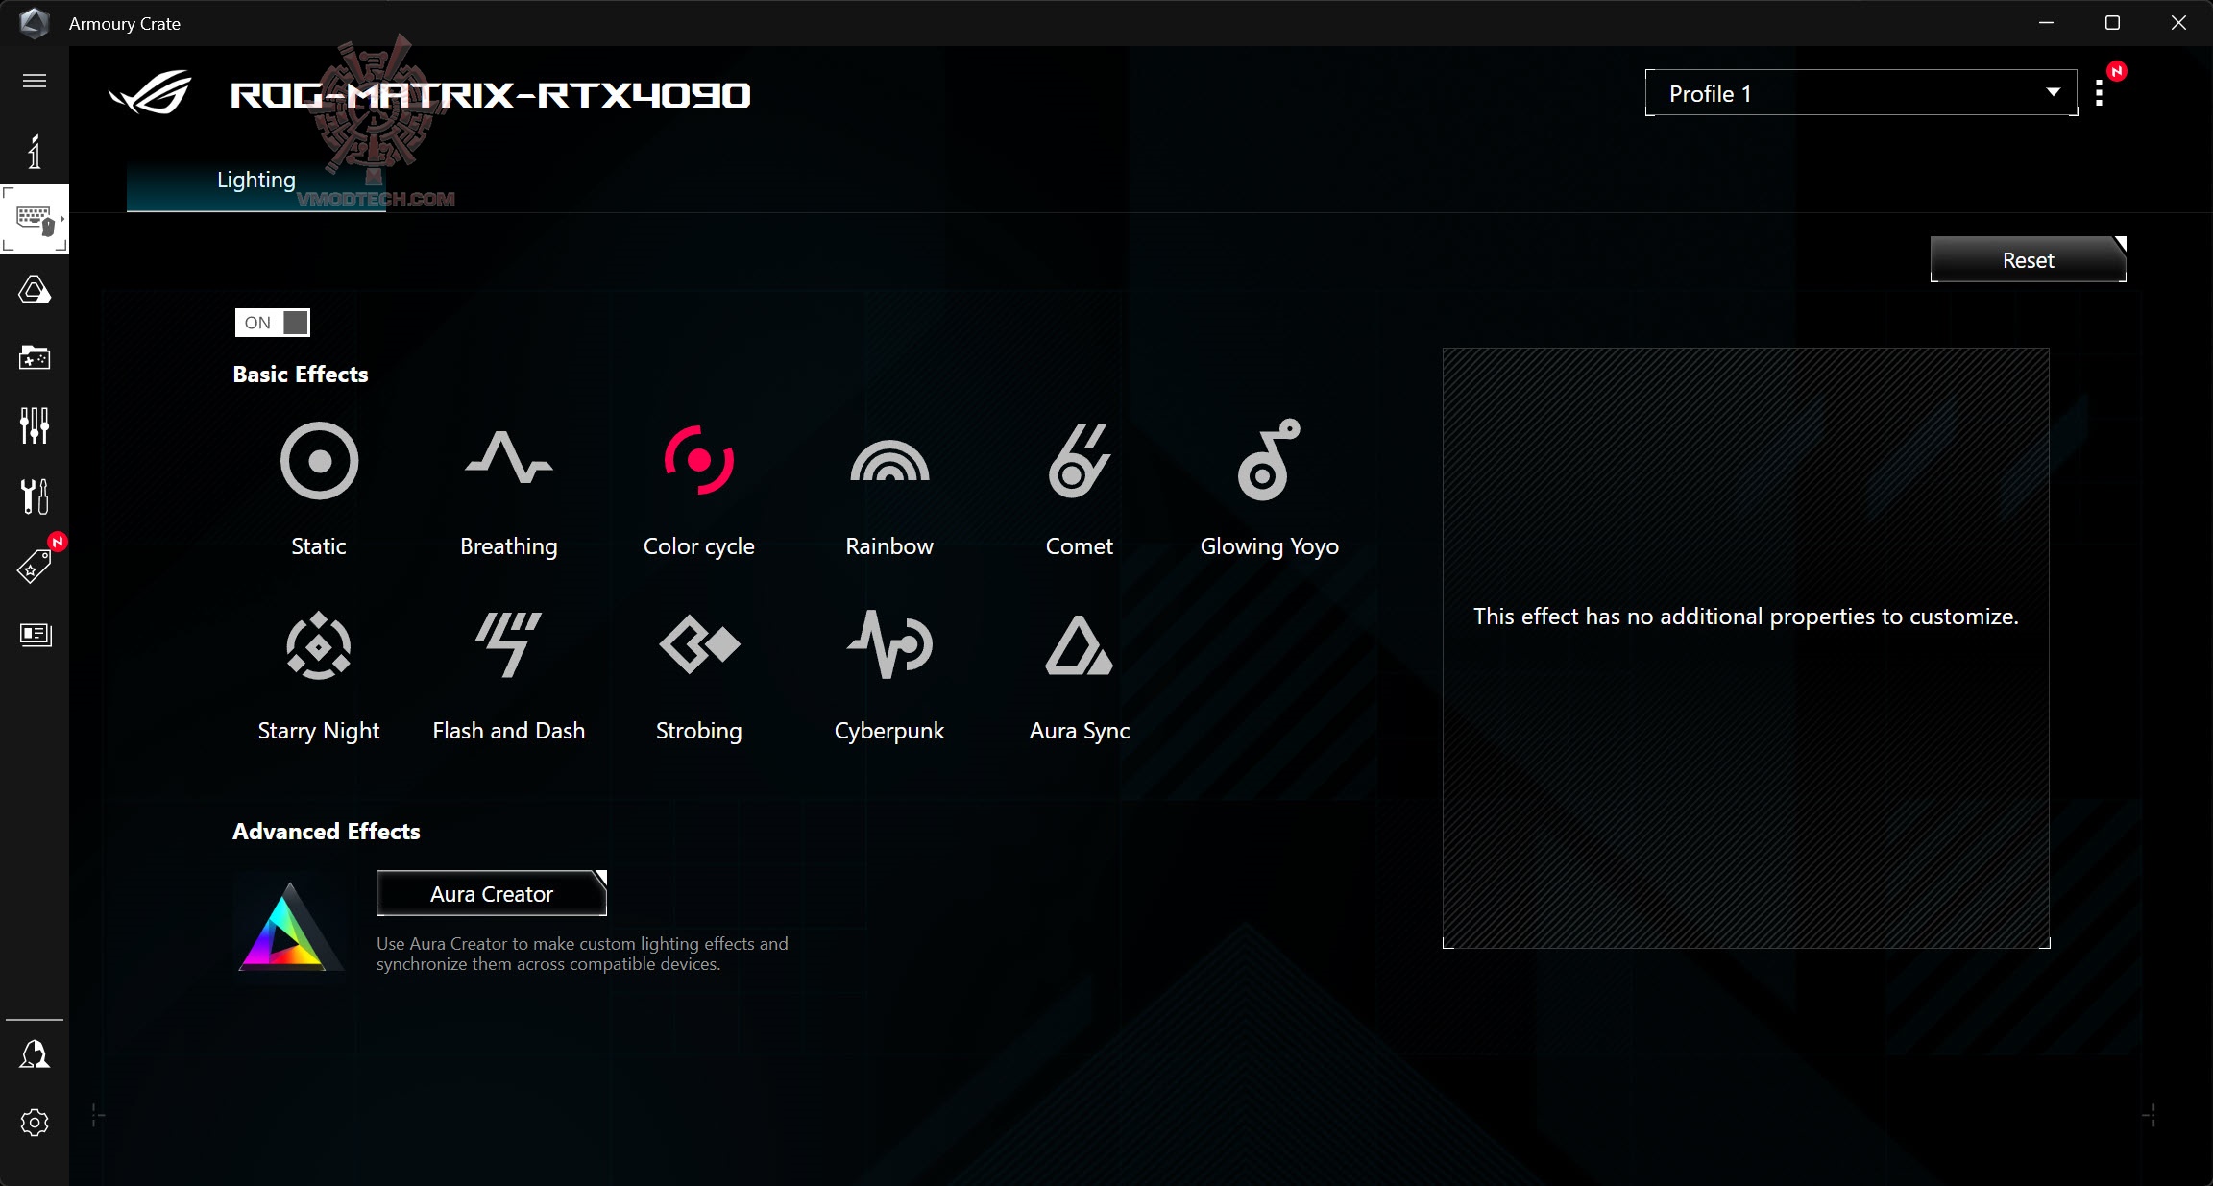
Task: Switch to the Lighting tab
Action: [x=256, y=181]
